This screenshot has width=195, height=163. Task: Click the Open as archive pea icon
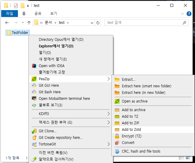(x=117, y=101)
